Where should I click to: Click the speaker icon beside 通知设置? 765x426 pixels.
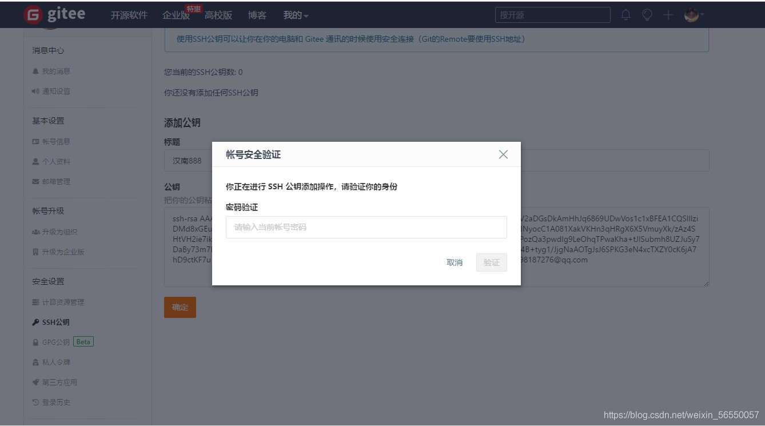35,91
